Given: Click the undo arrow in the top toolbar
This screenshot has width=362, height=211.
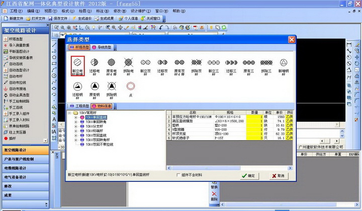Looking at the screenshot, I should [x=161, y=28].
